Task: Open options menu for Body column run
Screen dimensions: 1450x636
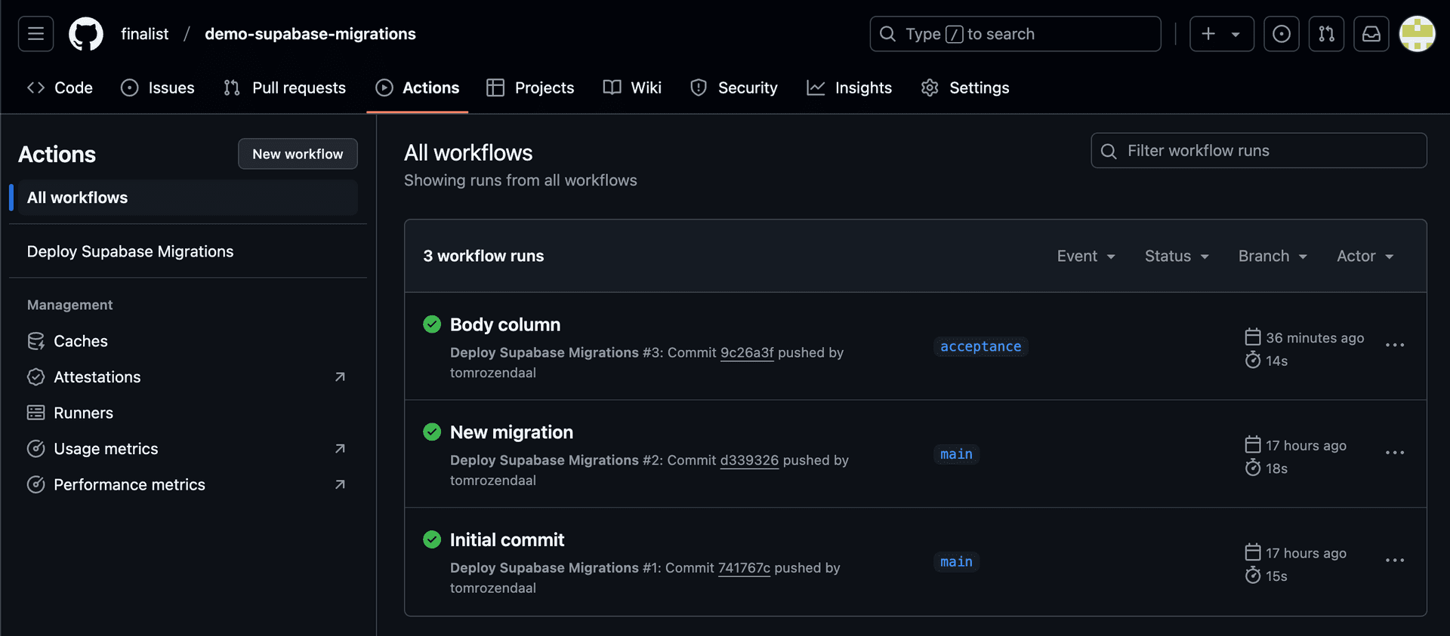Action: click(x=1395, y=345)
